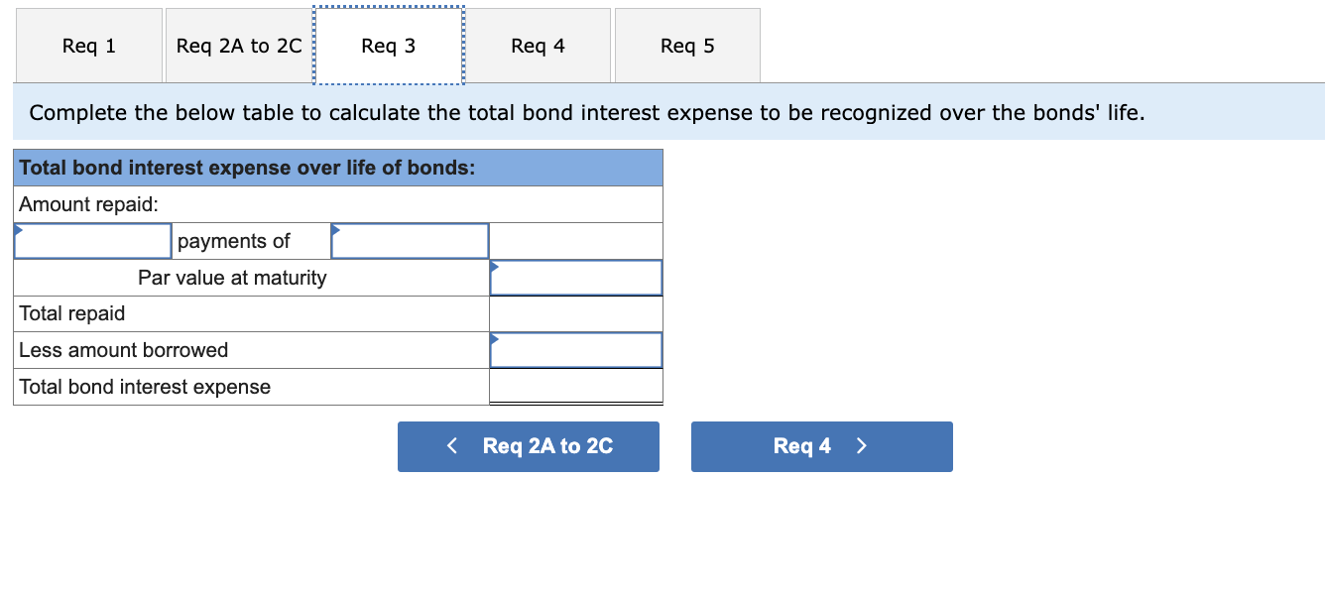Click the Req 2A to 2C navigation button

coord(528,446)
